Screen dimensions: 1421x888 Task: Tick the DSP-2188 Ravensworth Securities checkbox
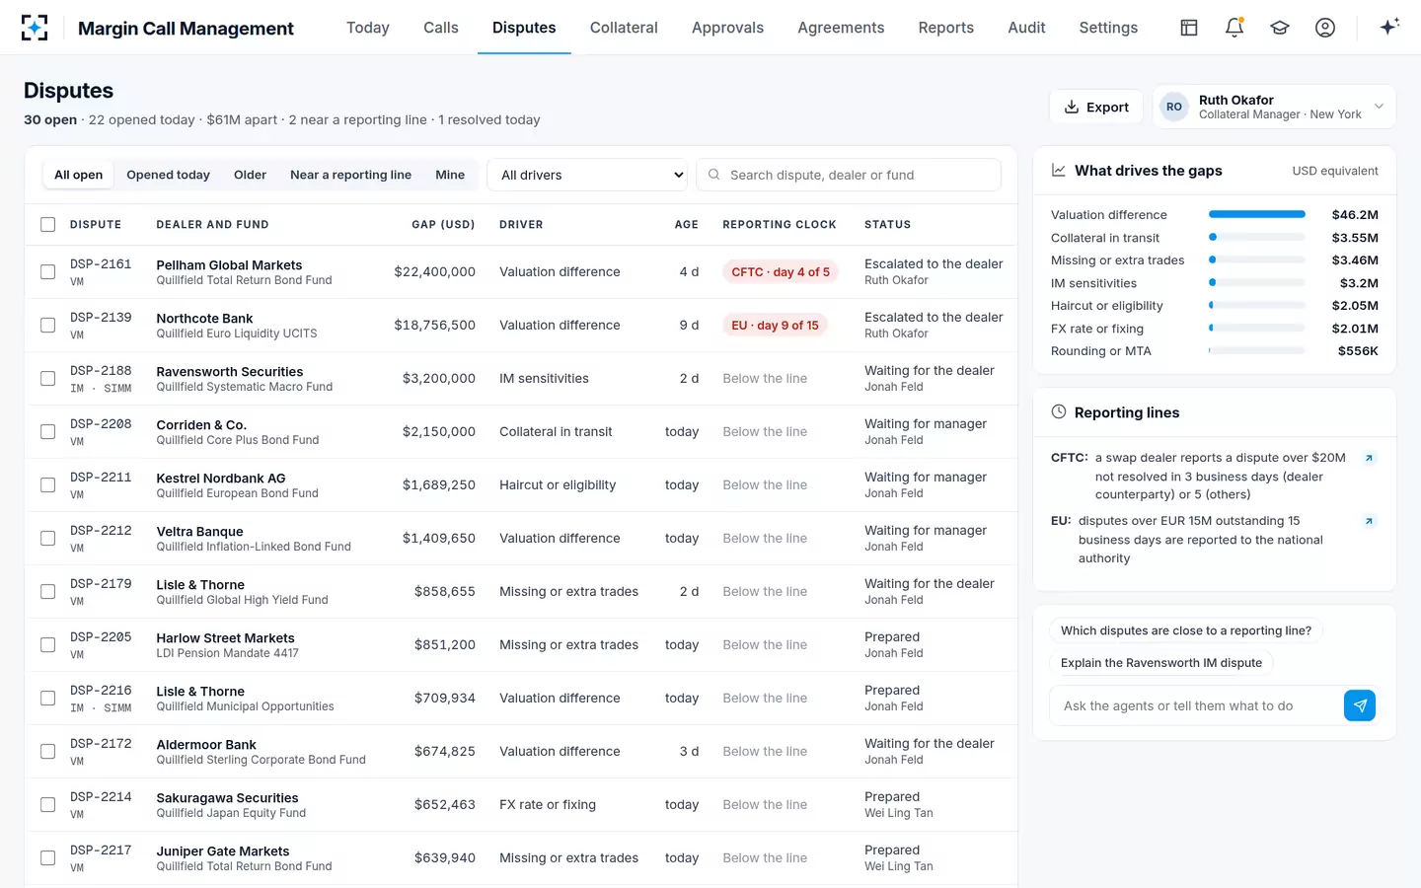point(47,378)
